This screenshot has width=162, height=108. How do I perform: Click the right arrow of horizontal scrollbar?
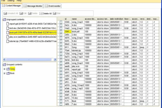(x=55, y=59)
